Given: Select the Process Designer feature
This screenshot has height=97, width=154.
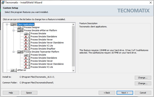Looking at the screenshot, I should pos(32,27).
